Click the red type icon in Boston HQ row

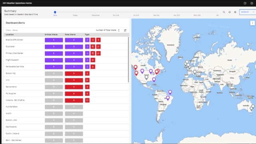click(x=87, y=74)
